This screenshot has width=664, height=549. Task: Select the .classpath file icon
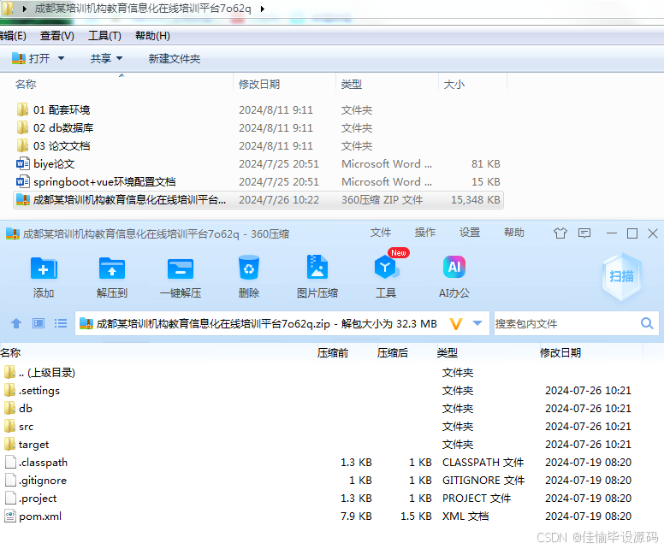click(x=10, y=463)
